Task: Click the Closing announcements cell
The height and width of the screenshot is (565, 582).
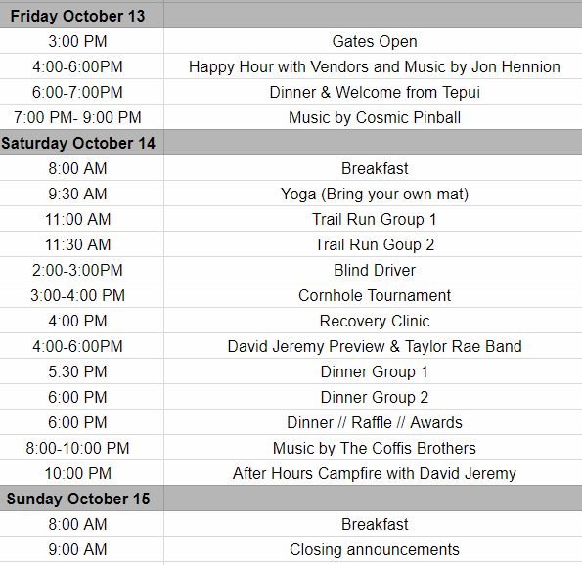Action: (373, 549)
